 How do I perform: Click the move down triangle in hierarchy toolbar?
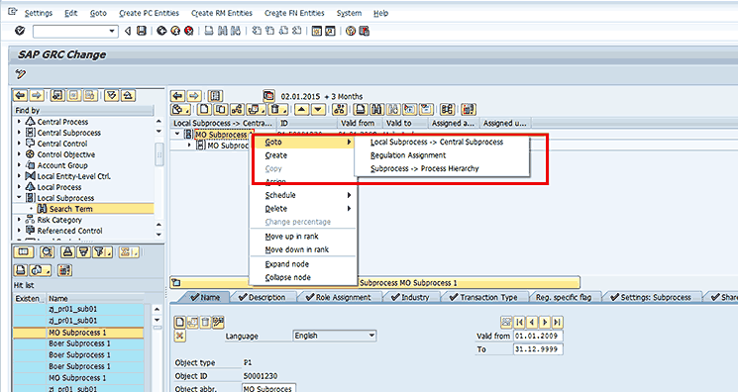pos(318,110)
